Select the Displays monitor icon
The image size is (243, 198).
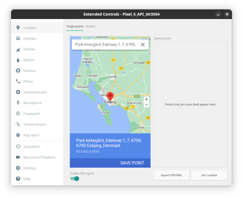18,39
